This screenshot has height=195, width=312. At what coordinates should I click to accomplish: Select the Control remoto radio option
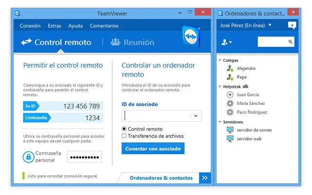point(124,129)
